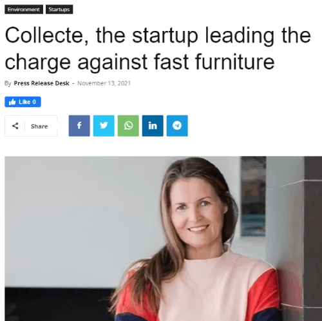The height and width of the screenshot is (321, 322).
Task: Open the Environment category tag
Action: 24,10
